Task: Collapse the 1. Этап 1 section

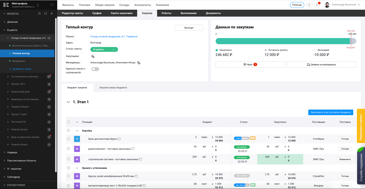Action: [x=68, y=102]
